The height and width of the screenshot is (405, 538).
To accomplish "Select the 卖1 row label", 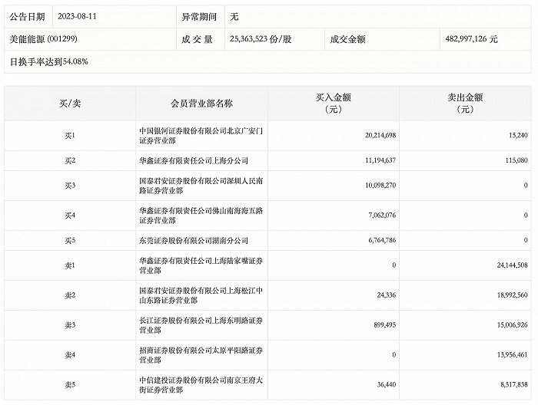I will [70, 265].
